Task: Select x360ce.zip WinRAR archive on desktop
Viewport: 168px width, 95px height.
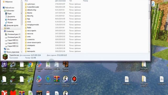Action: [57, 80]
